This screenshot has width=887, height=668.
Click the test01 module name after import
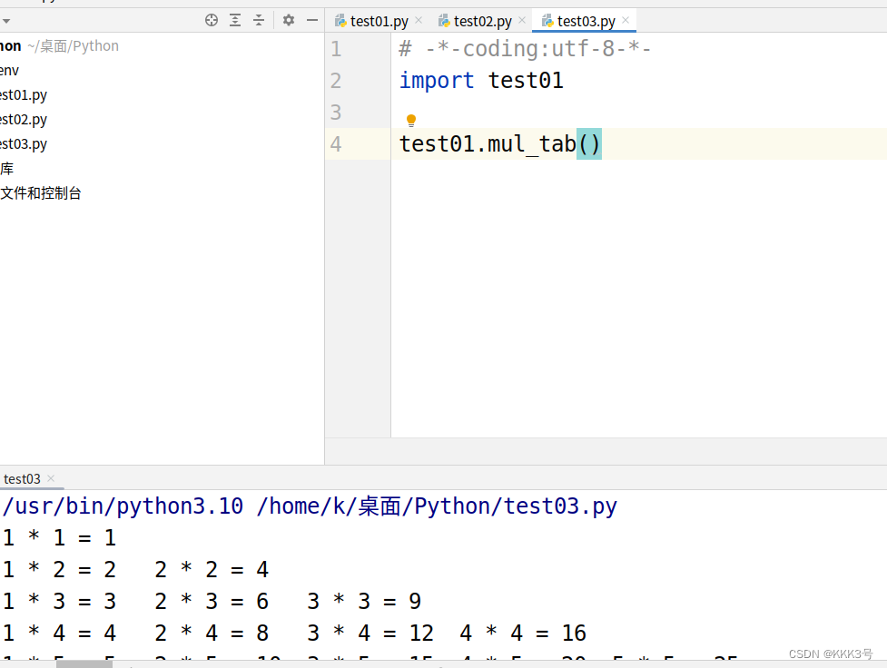pyautogui.click(x=526, y=80)
